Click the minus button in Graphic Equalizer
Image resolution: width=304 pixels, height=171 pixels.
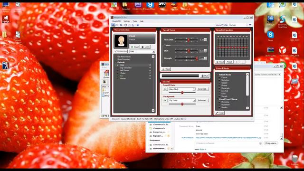coord(243,62)
